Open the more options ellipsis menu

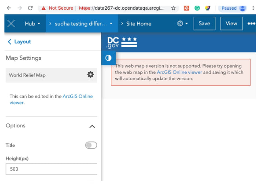click(x=251, y=23)
